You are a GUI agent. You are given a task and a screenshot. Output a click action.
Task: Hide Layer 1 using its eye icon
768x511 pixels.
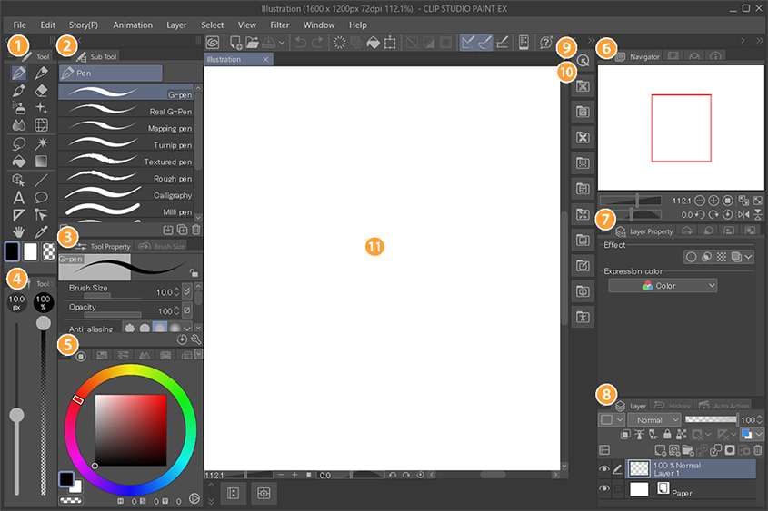click(604, 467)
